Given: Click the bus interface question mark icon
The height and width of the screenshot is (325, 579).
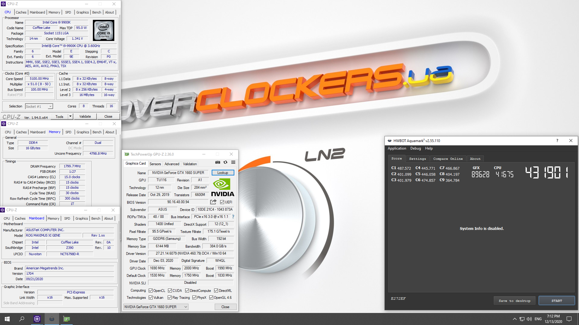Looking at the screenshot, I should point(233,217).
